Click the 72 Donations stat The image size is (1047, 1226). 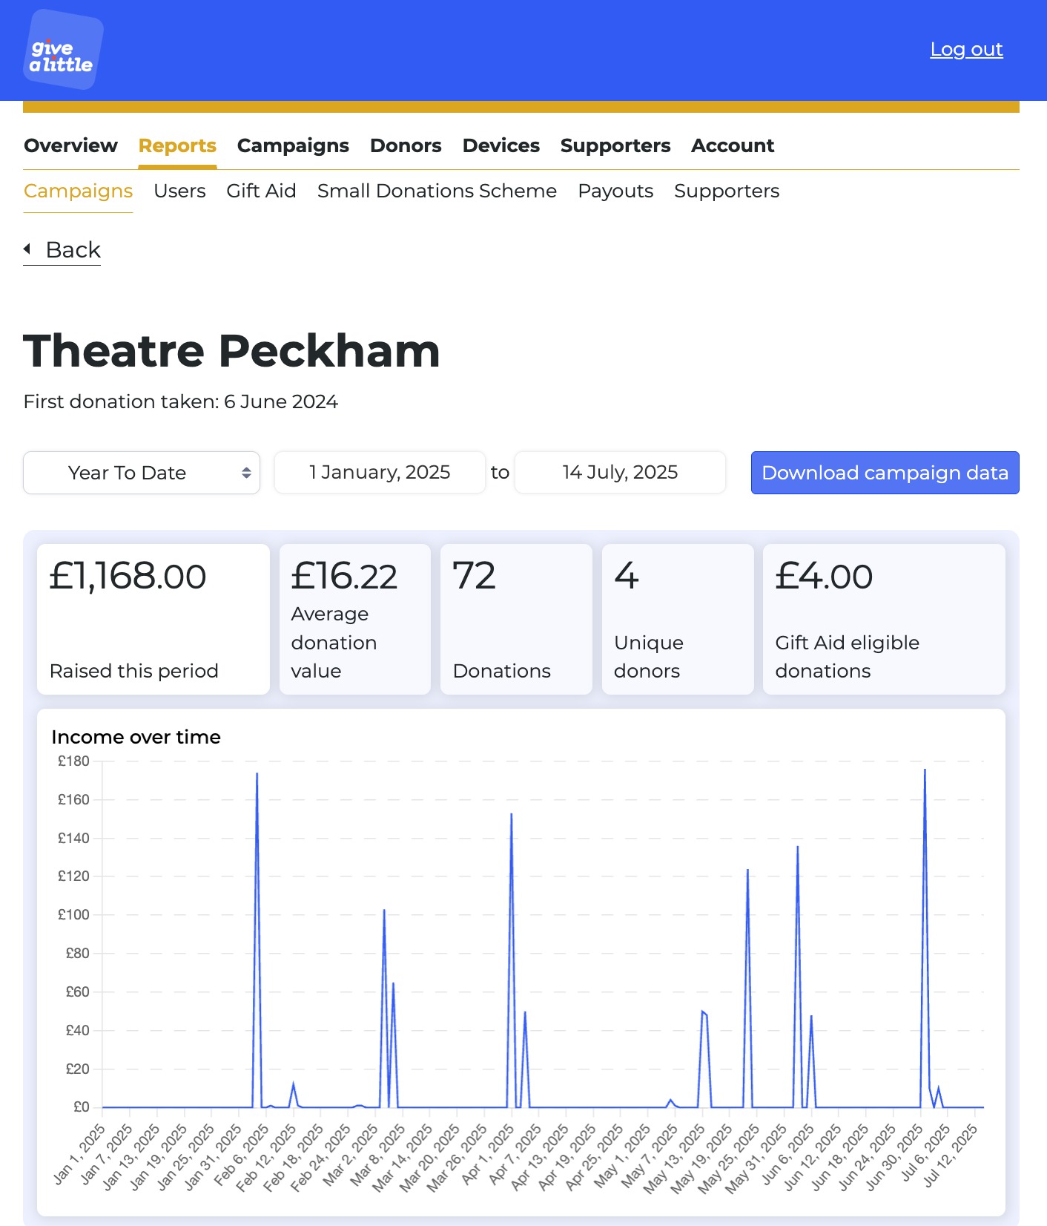pyautogui.click(x=516, y=620)
